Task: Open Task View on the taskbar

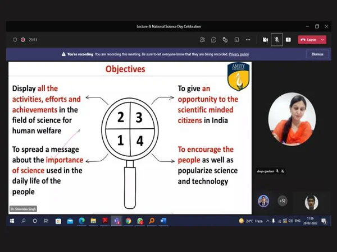Action: [x=46, y=221]
